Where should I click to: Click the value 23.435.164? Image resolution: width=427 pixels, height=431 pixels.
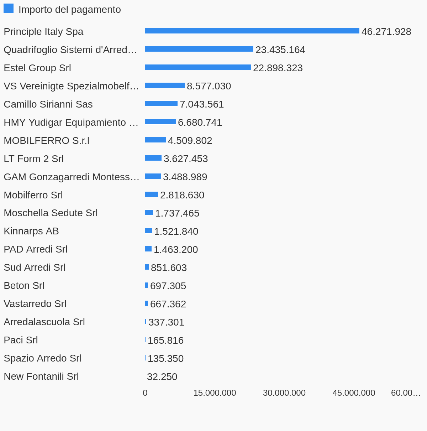click(280, 50)
